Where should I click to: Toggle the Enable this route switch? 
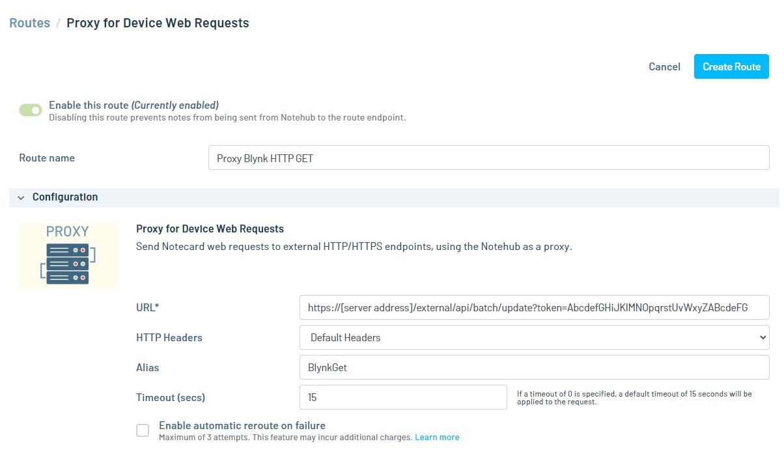point(31,110)
